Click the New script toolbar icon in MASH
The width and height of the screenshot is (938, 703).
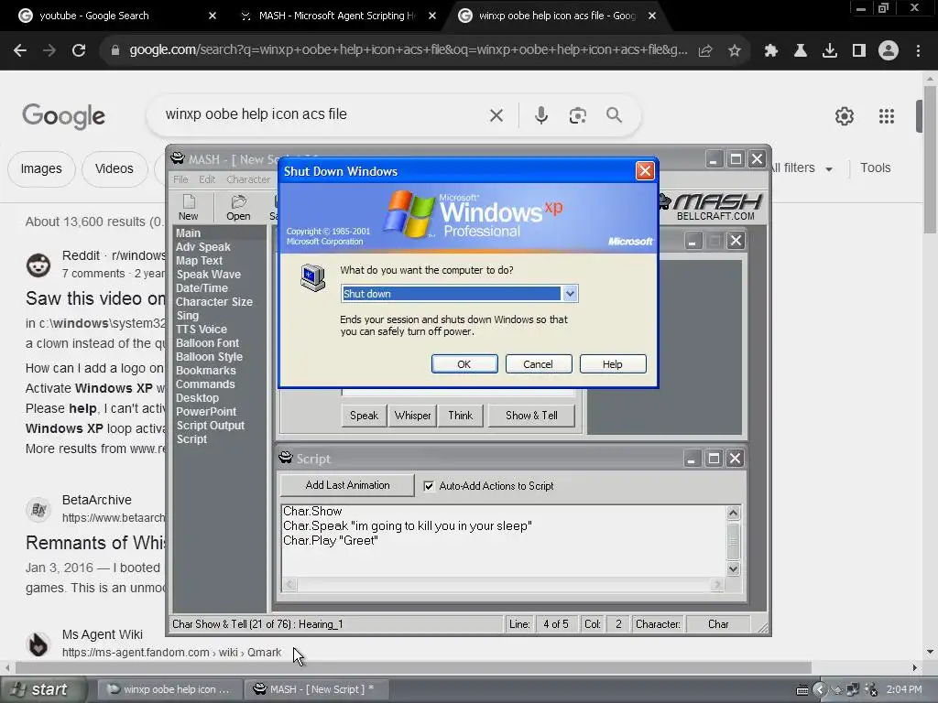pos(188,208)
